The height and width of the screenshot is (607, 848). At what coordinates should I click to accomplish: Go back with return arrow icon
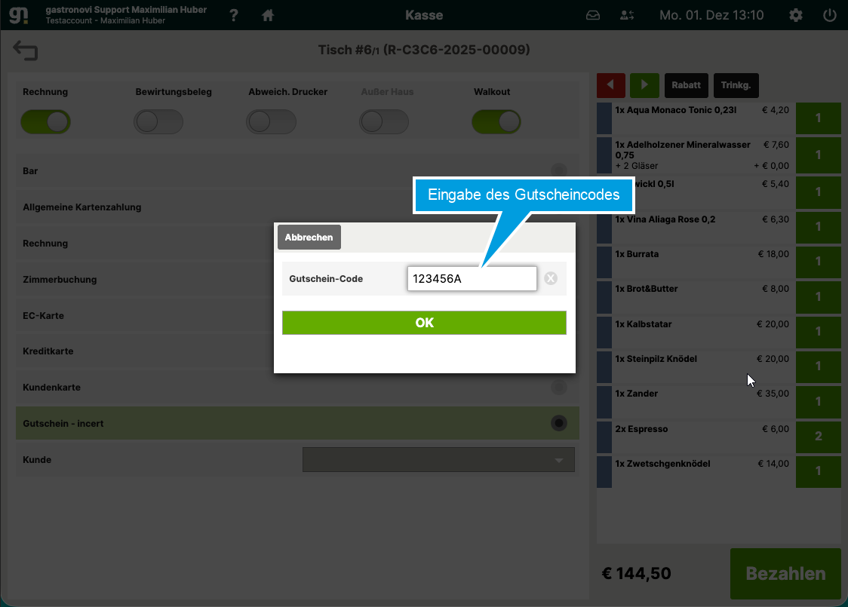[26, 51]
